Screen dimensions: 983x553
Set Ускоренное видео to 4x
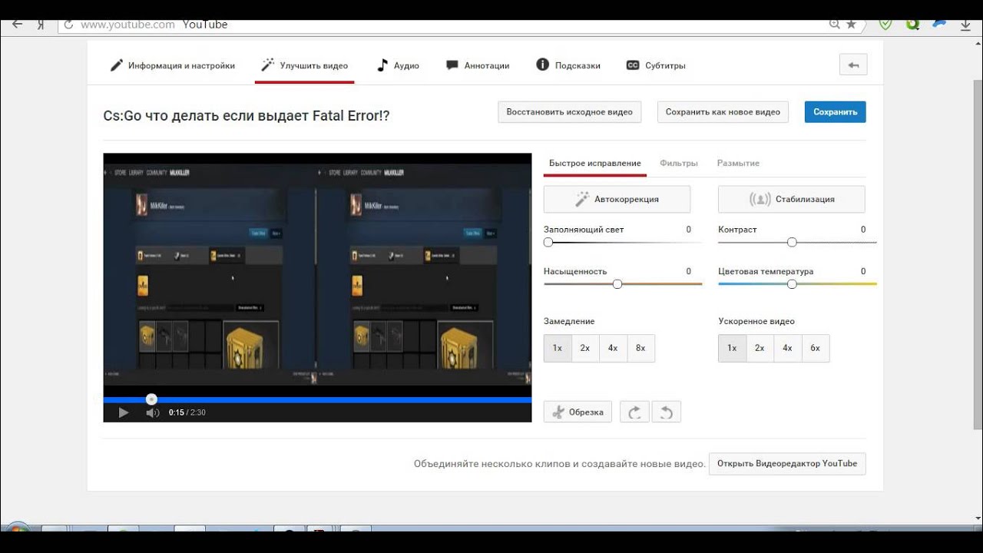787,348
